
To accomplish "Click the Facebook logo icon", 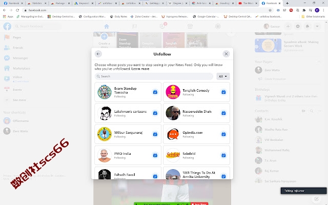I will tap(7, 26).
